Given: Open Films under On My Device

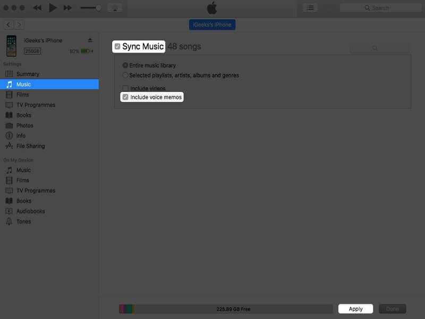Looking at the screenshot, I should (49, 180).
